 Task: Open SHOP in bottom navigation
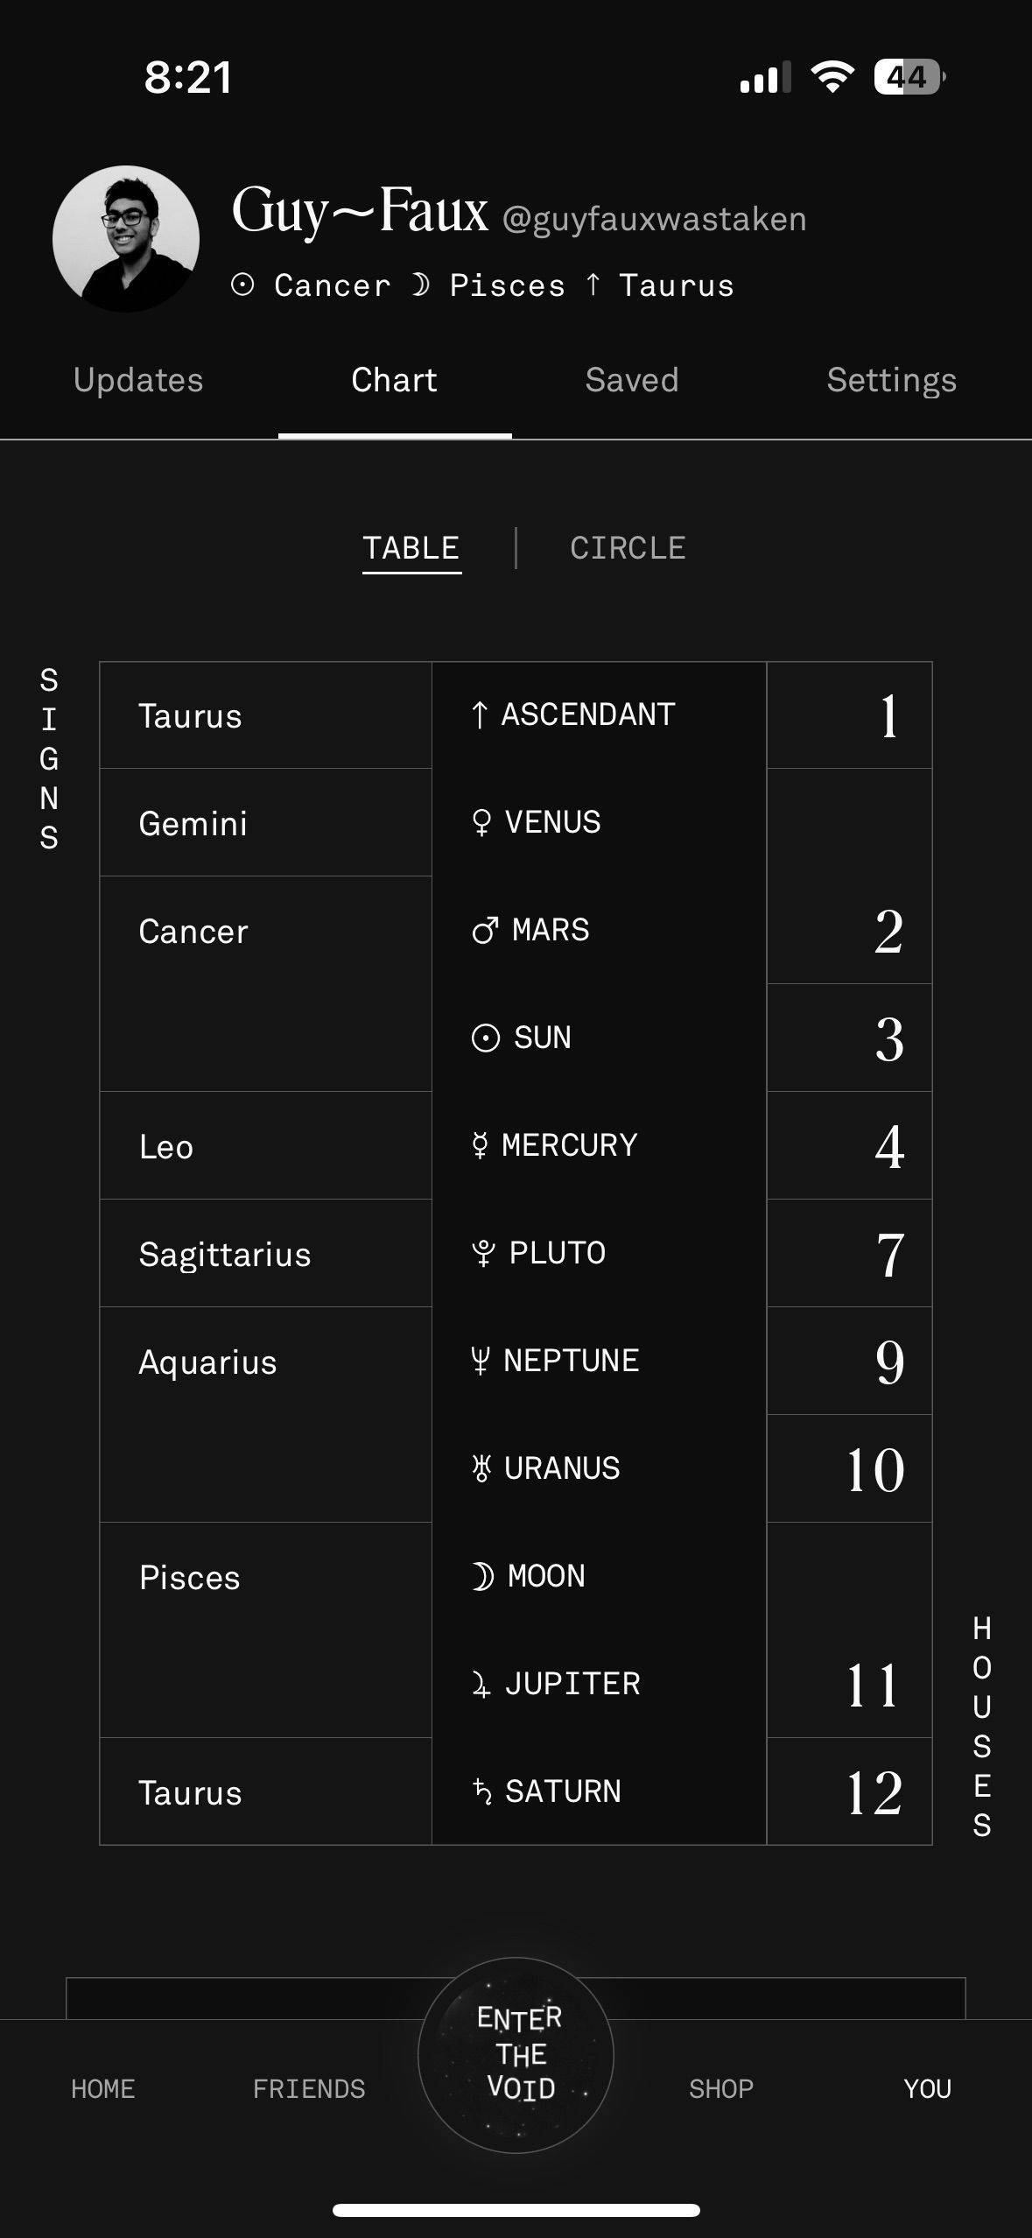pyautogui.click(x=721, y=2089)
